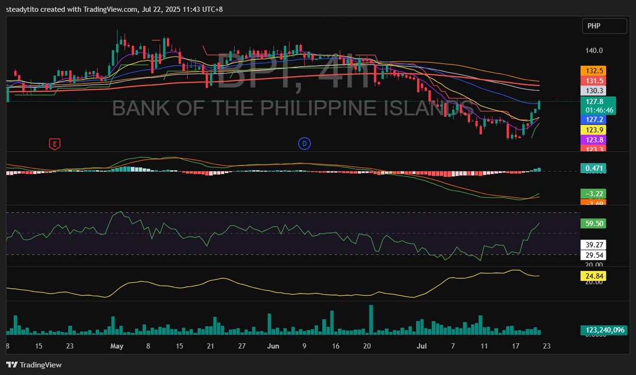
Task: Click the orange 132.5 price label
Action: coord(593,71)
